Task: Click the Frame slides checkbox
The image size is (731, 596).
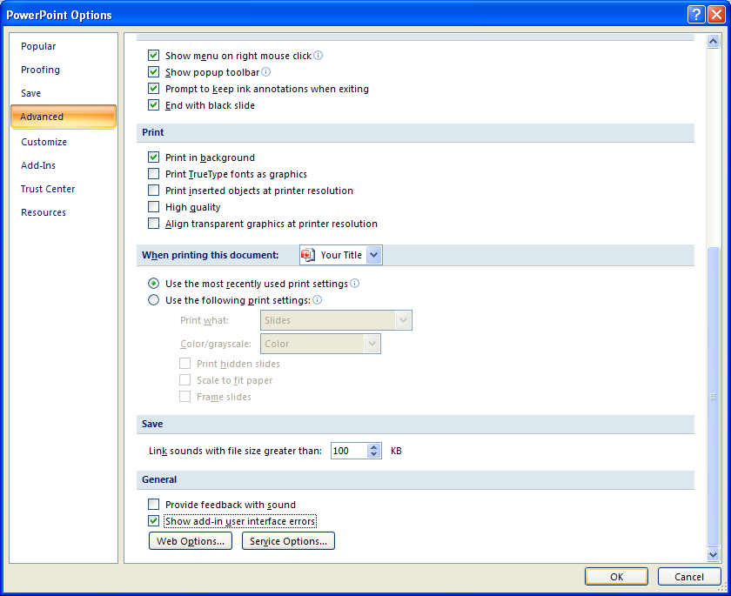Action: tap(185, 397)
